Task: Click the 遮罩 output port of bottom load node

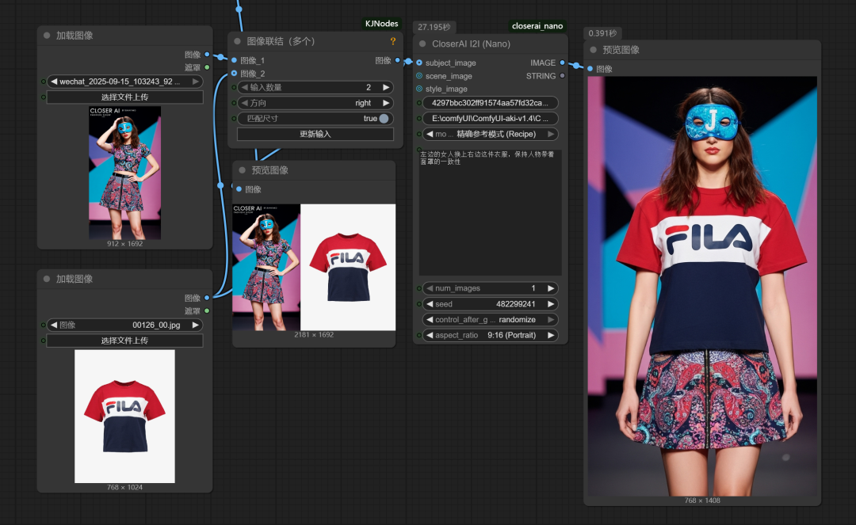Action: coord(207,310)
